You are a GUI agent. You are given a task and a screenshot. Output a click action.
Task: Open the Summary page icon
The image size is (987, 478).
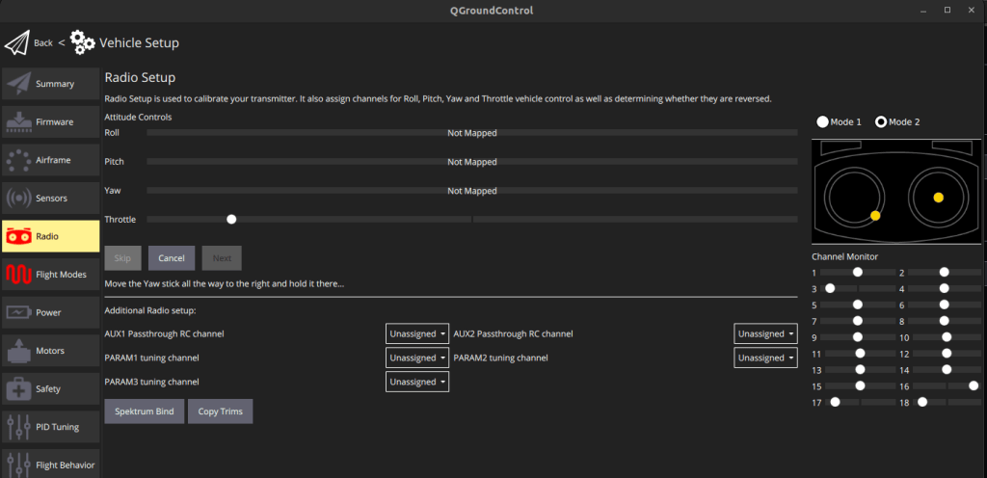coord(18,84)
